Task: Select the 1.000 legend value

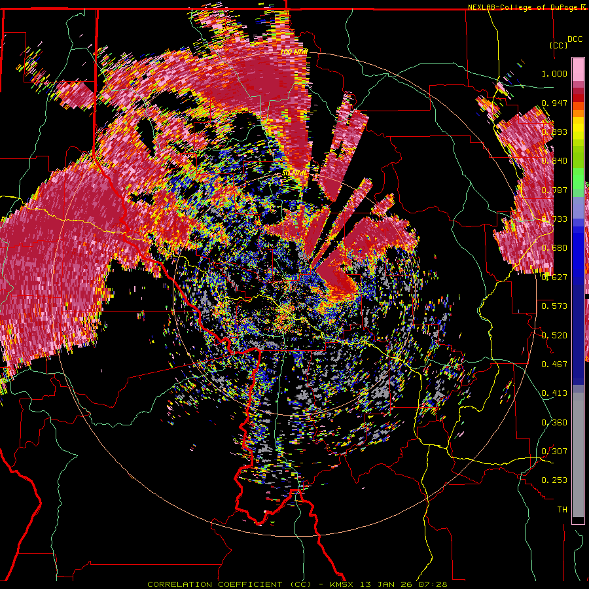Action: coord(554,74)
